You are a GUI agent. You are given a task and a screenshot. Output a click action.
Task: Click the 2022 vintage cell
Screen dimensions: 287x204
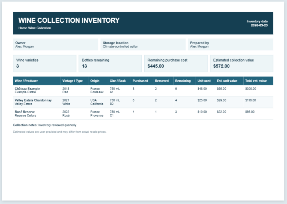pyautogui.click(x=66, y=112)
